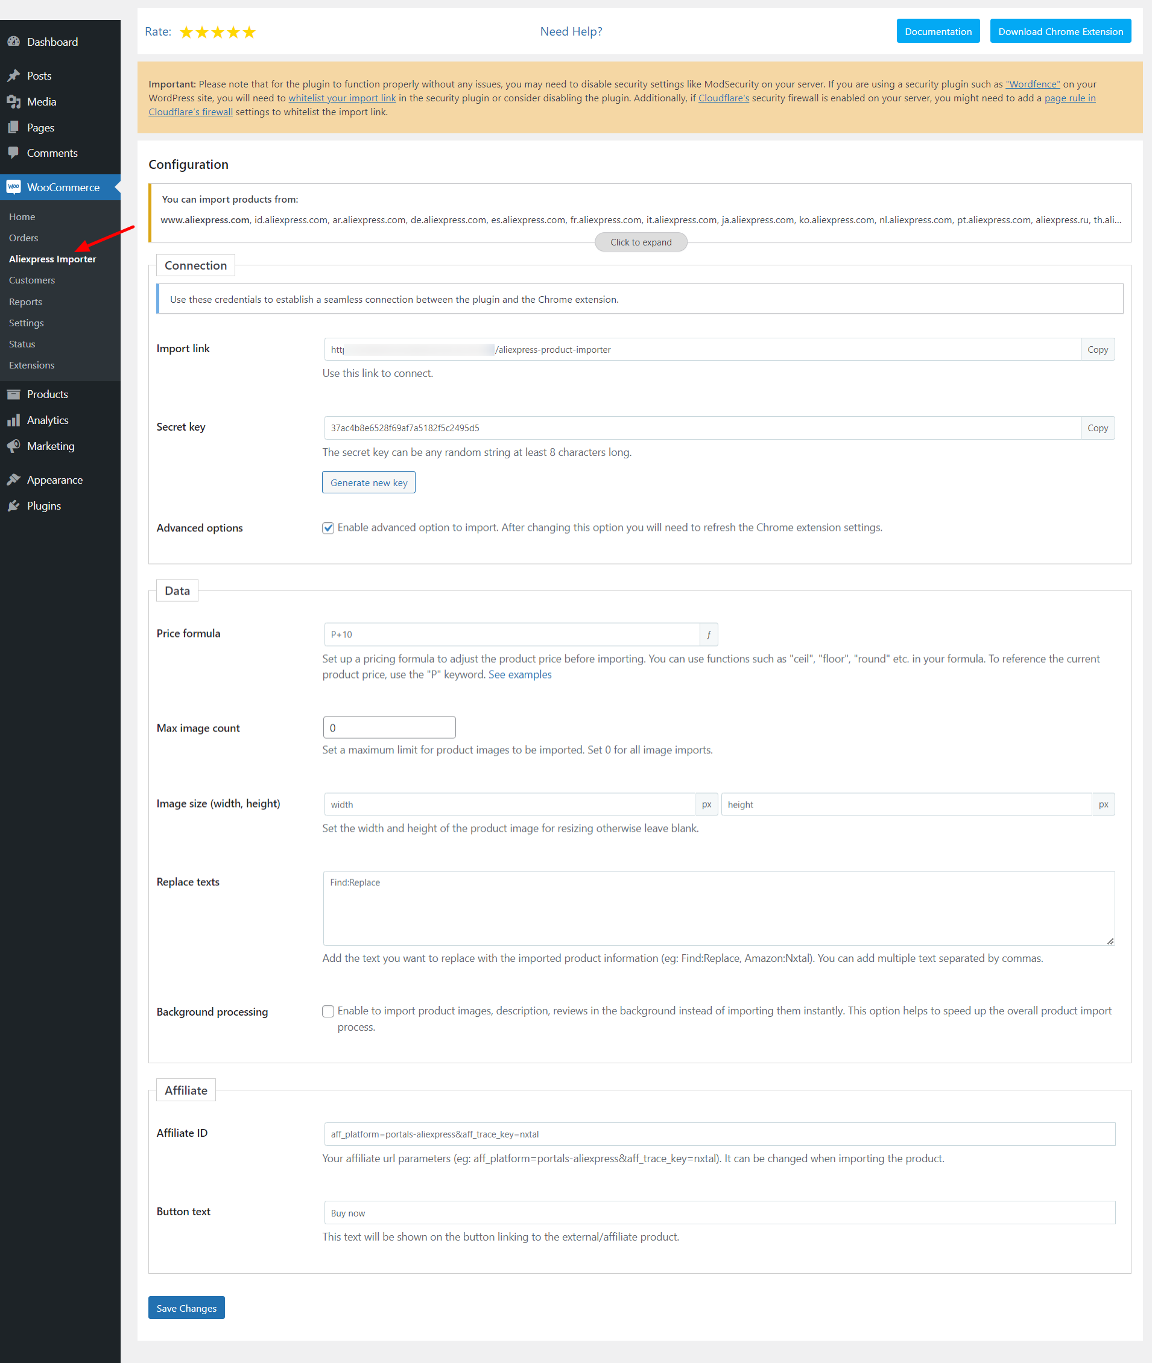Open WooCommerce Customers submenu

[32, 280]
